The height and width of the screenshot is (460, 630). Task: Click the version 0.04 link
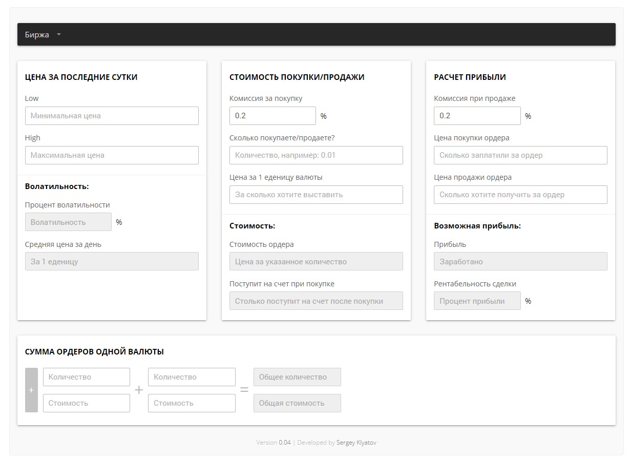285,443
